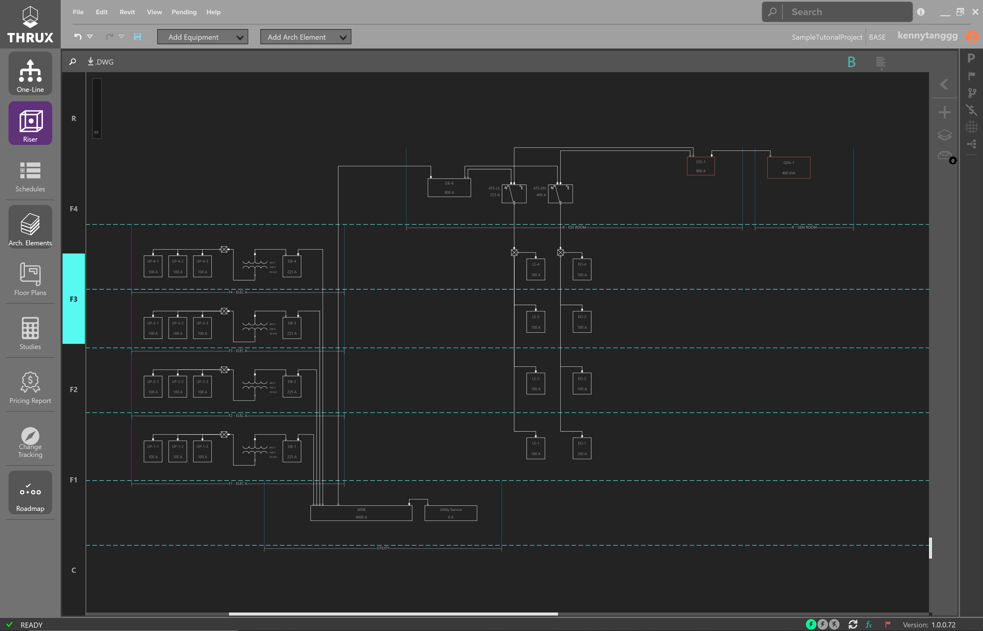Image resolution: width=983 pixels, height=631 pixels.
Task: Toggle the gray lightning bolt icon
Action: point(823,624)
